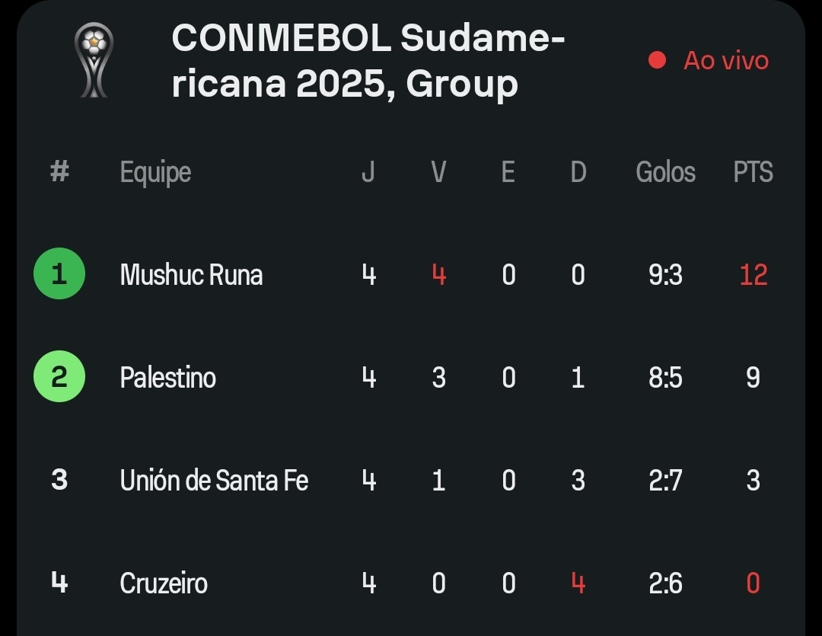The width and height of the screenshot is (822, 636).
Task: Select the green rank 2 badge
Action: (59, 376)
